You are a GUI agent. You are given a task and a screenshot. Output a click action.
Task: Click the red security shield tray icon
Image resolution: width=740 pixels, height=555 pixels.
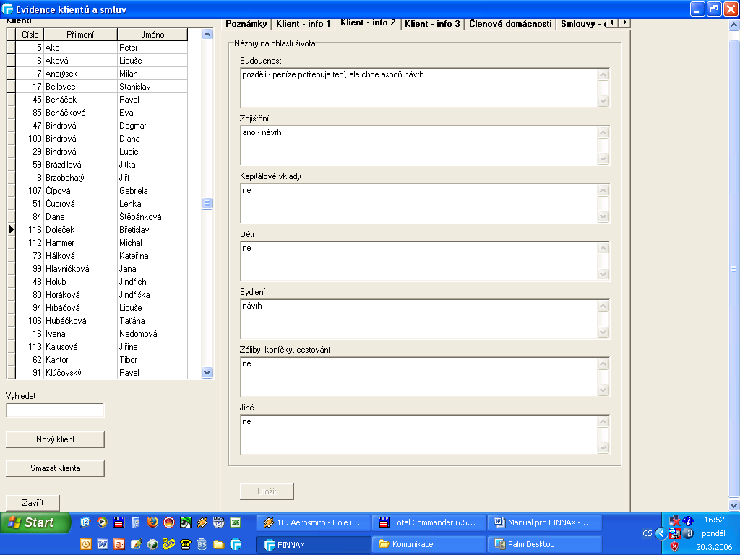(x=675, y=546)
